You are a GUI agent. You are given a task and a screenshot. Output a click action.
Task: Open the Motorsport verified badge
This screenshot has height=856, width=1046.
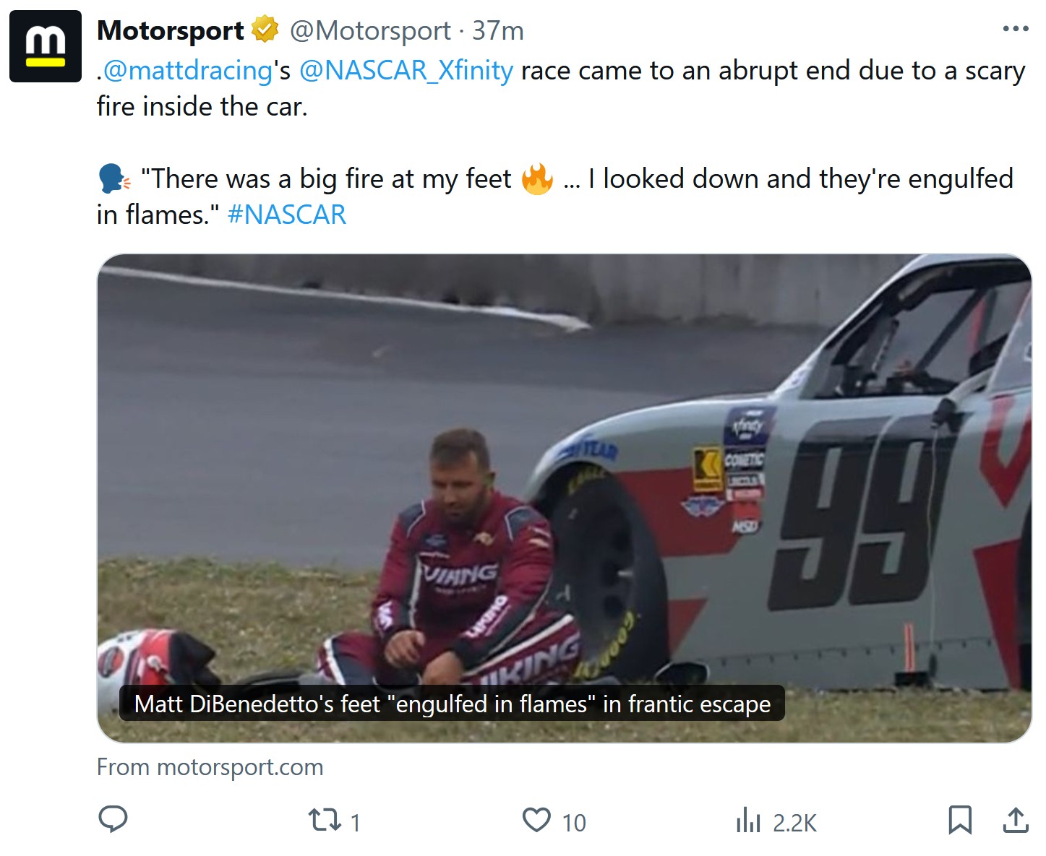pos(265,30)
